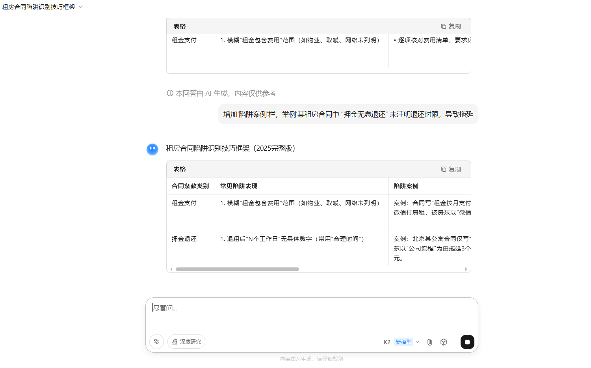Viewport: 591px width, 368px height.
Task: Toggle the 深度研究 deep research mode
Action: coord(186,342)
